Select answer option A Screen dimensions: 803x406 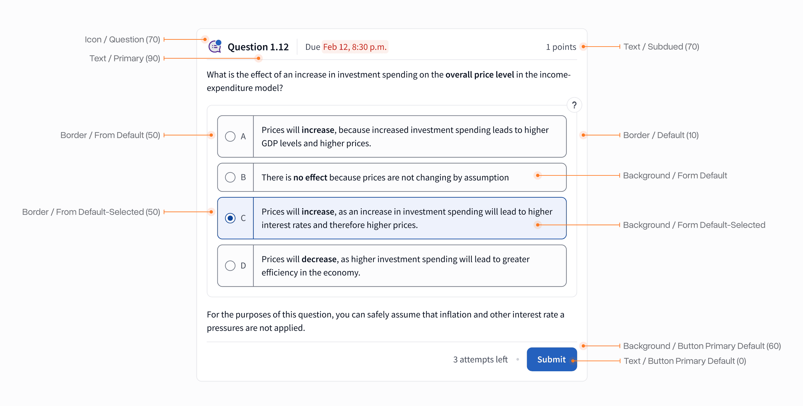click(x=230, y=136)
